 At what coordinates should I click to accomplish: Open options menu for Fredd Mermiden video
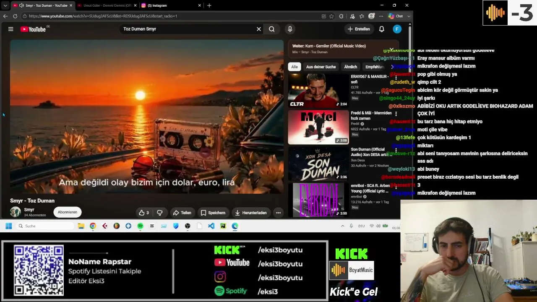point(396,114)
